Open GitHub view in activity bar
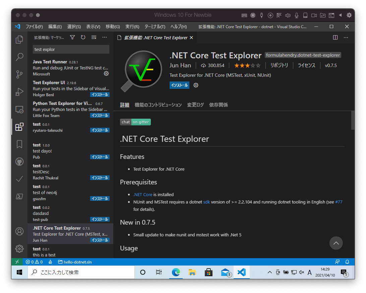The image size is (366, 293). 19,162
